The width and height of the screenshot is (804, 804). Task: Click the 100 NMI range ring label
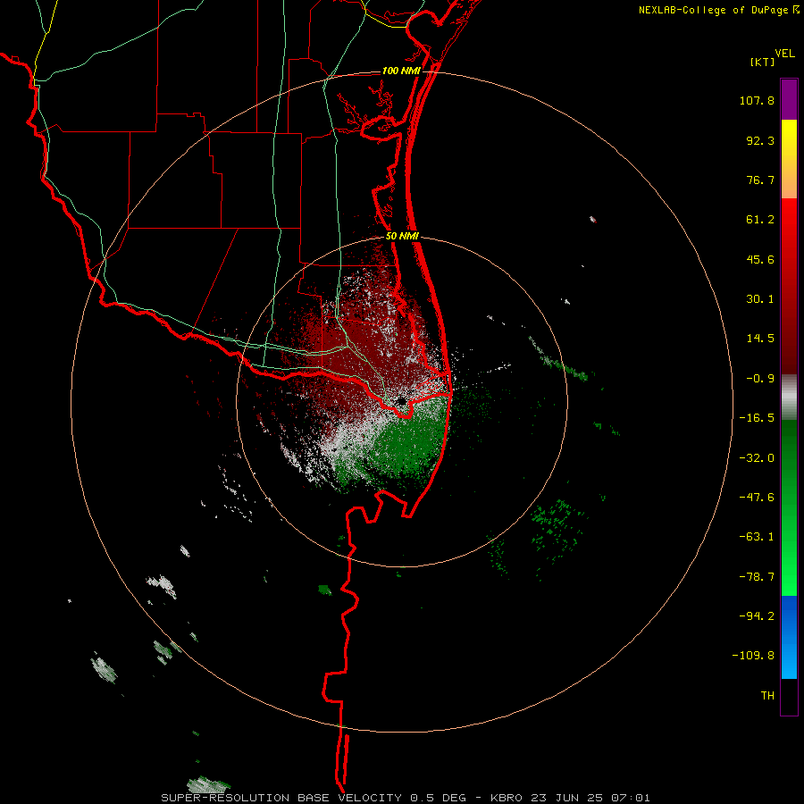coord(401,71)
